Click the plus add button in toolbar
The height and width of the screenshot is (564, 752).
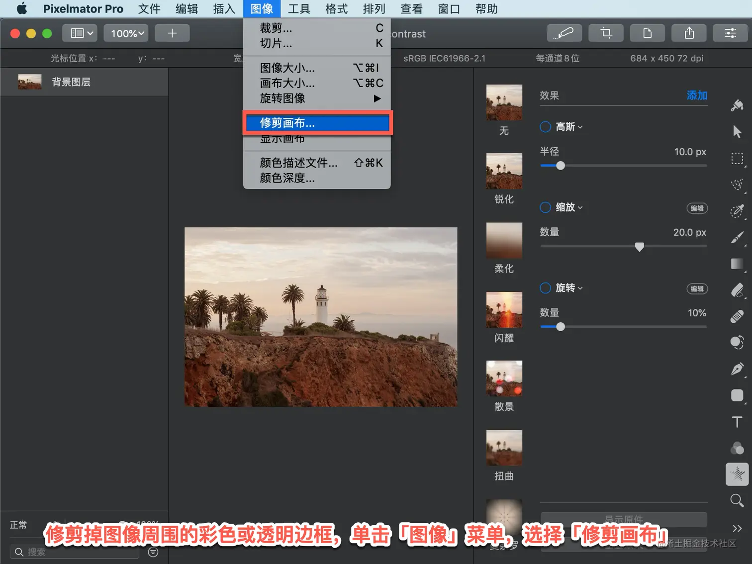(172, 33)
